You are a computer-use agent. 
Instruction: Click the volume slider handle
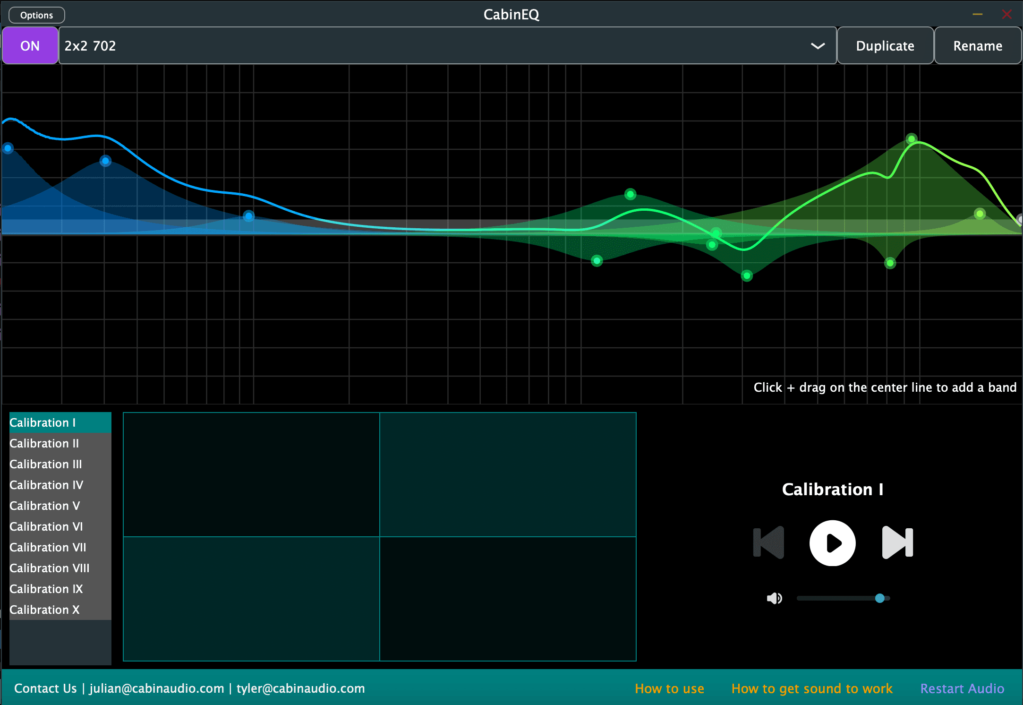point(879,598)
